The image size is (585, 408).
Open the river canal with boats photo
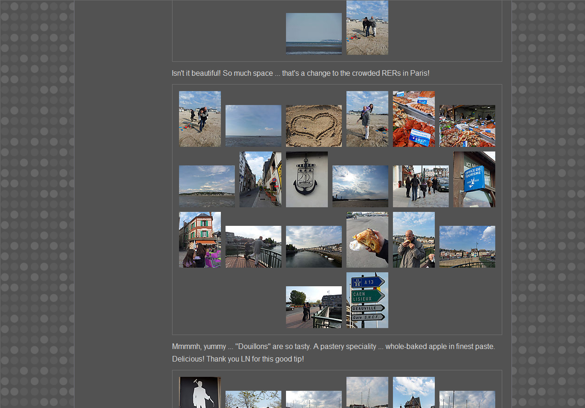coord(313,246)
